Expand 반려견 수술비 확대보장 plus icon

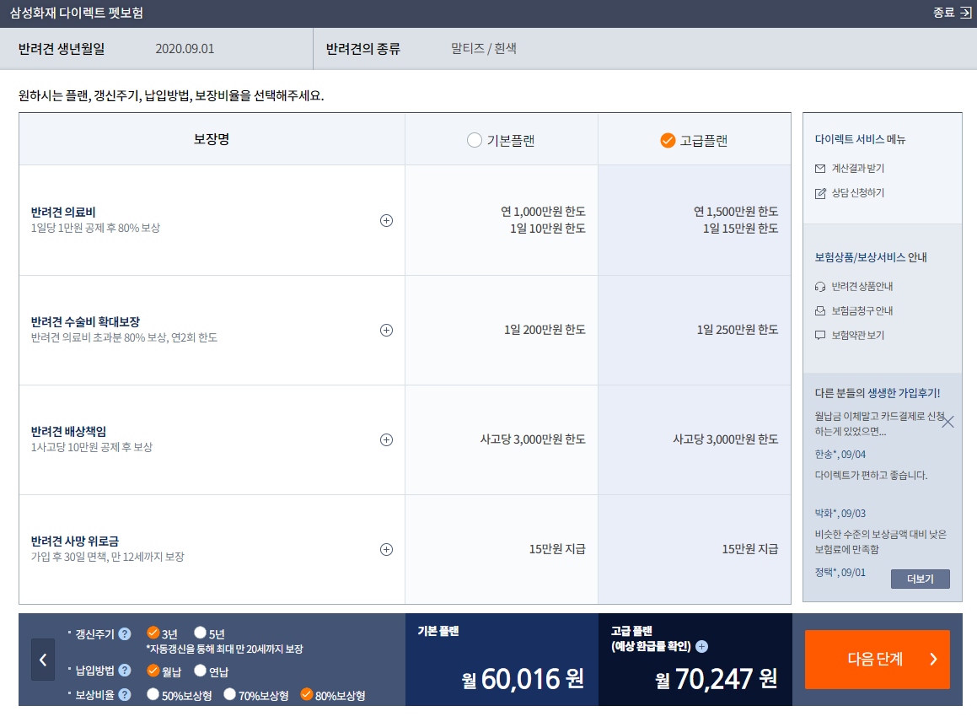click(386, 331)
